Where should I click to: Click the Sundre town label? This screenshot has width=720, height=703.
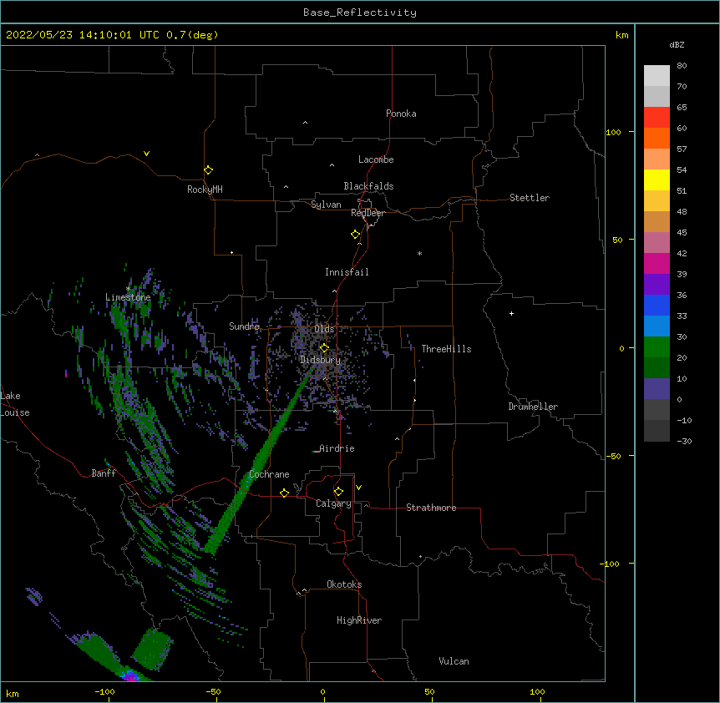244,326
